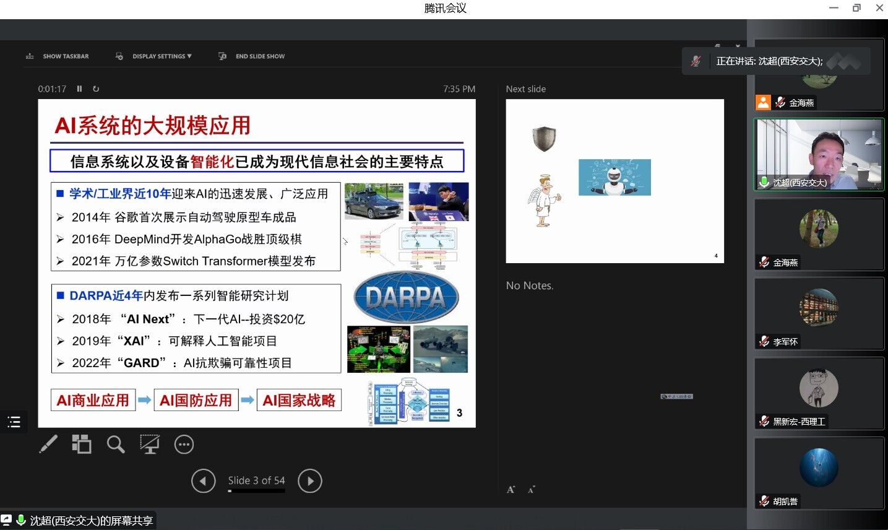888x530 pixels.
Task: Select the pen and laser pointer tool
Action: point(48,444)
